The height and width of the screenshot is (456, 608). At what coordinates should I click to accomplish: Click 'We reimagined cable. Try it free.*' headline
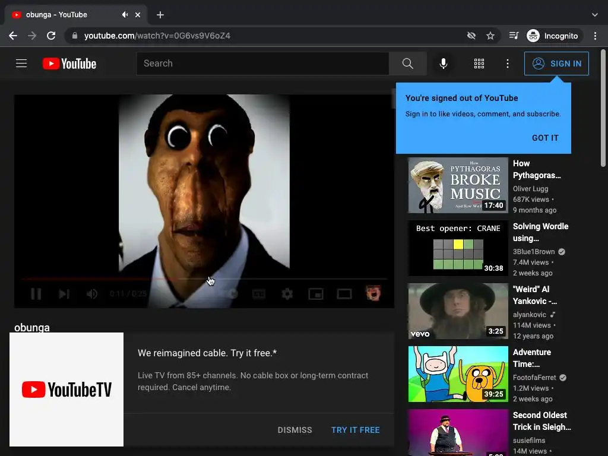(207, 353)
